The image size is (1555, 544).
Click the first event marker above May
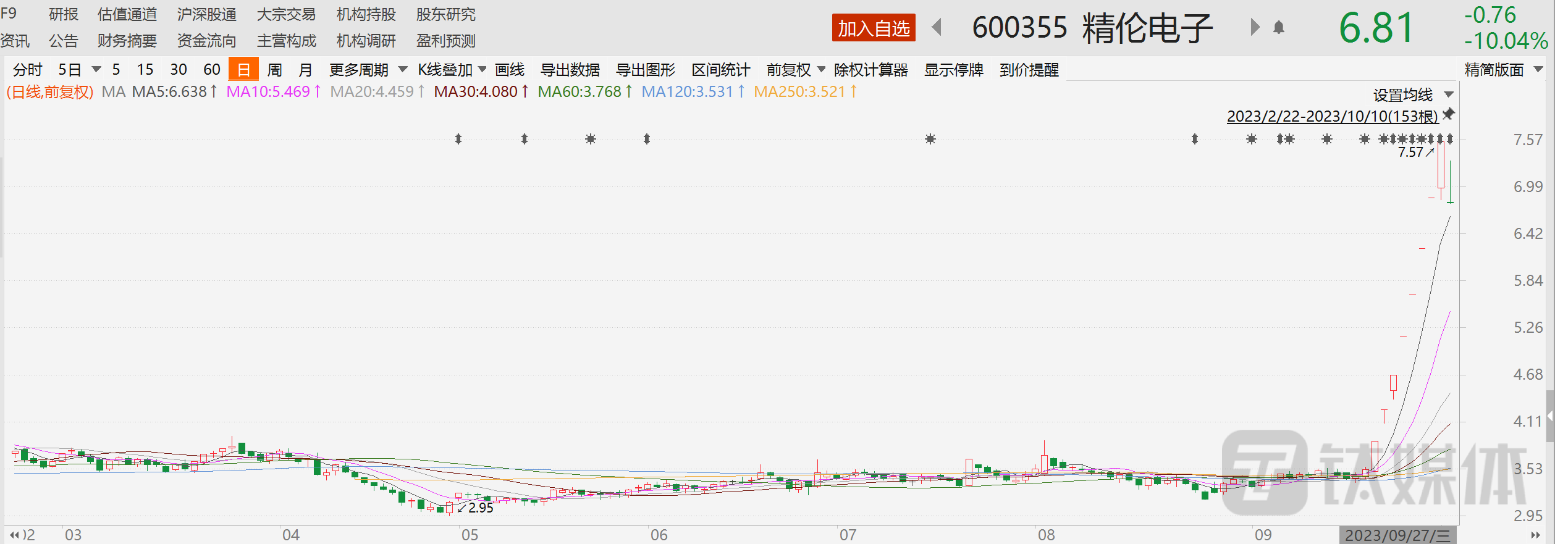click(x=458, y=139)
